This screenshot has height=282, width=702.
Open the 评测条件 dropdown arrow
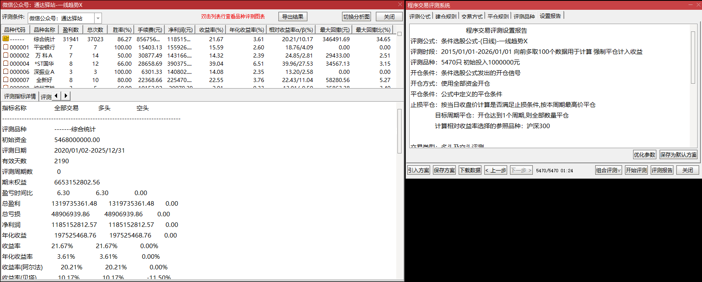(x=98, y=18)
